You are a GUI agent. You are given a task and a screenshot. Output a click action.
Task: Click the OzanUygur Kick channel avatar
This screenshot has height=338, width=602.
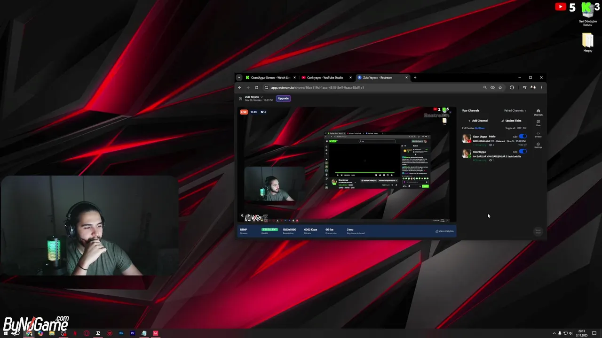coord(467,154)
